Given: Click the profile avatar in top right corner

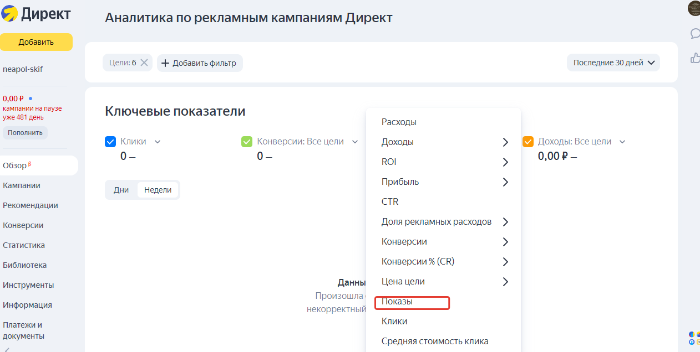Looking at the screenshot, I should [692, 9].
